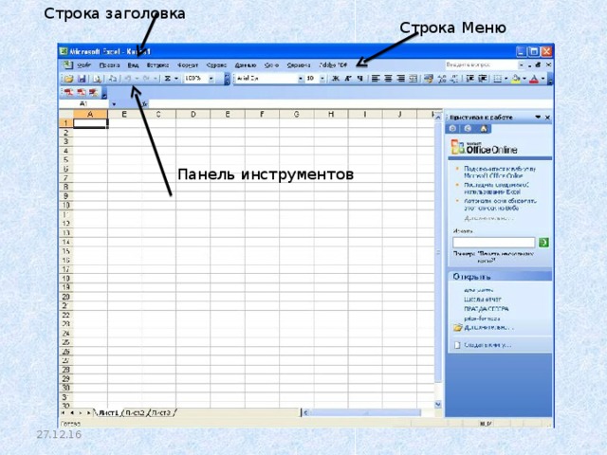
Task: Apply red font color
Action: [534, 79]
